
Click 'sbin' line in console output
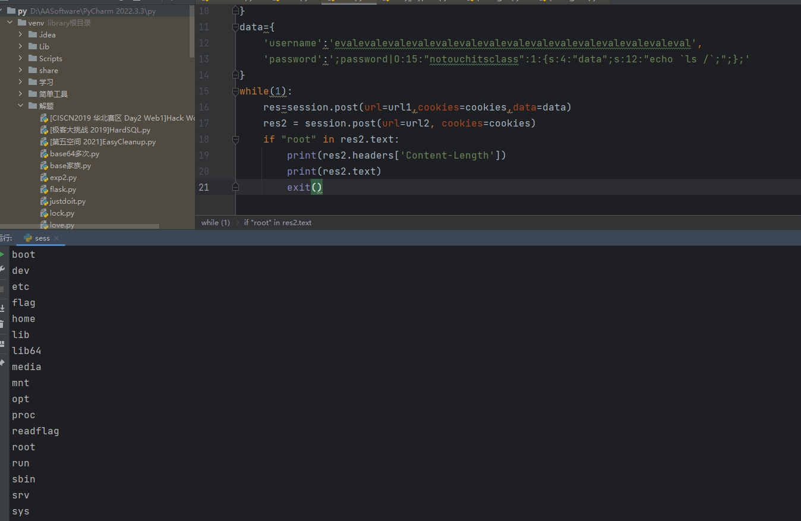(24, 479)
